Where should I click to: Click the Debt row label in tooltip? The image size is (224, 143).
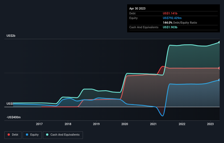point(132,13)
